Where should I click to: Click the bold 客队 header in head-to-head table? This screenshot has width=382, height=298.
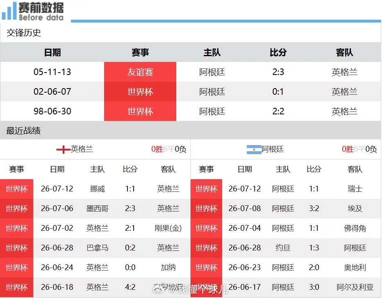[344, 52]
